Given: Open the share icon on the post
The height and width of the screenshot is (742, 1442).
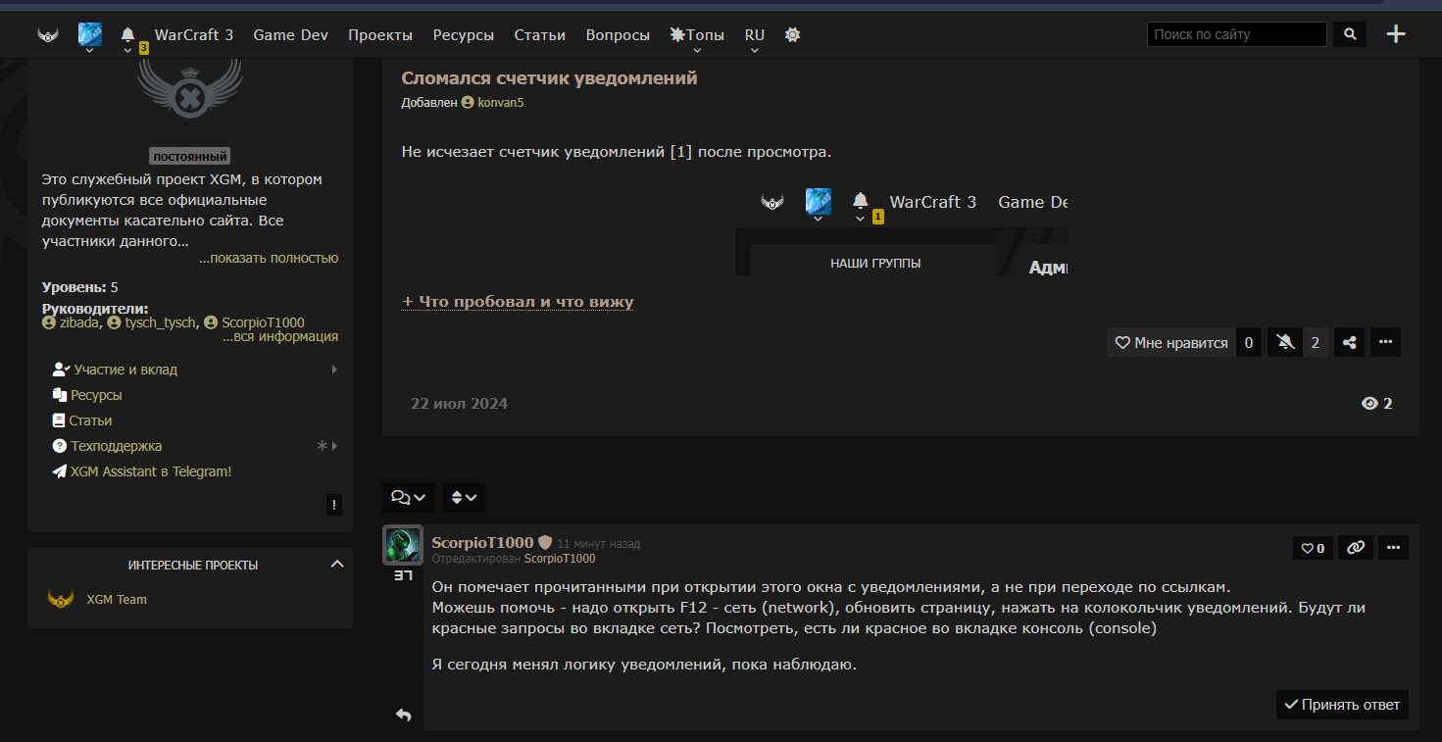Looking at the screenshot, I should pos(1349,342).
